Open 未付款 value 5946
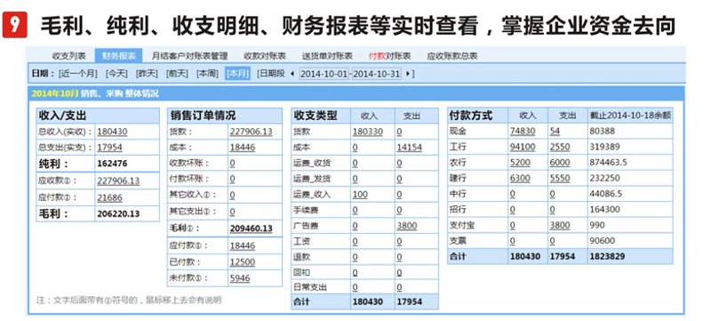Screen dimensions: 711x321 pyautogui.click(x=240, y=278)
